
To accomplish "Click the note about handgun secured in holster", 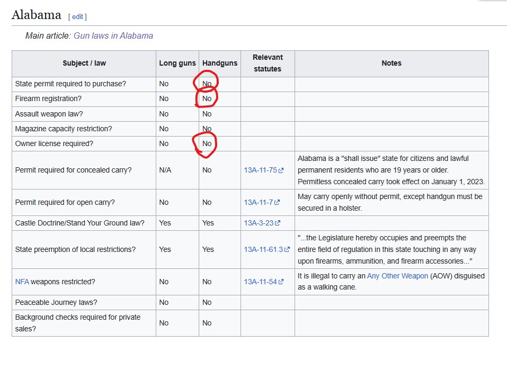I will [x=390, y=203].
